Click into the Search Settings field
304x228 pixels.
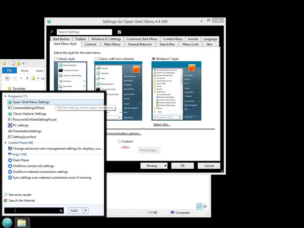point(84,32)
